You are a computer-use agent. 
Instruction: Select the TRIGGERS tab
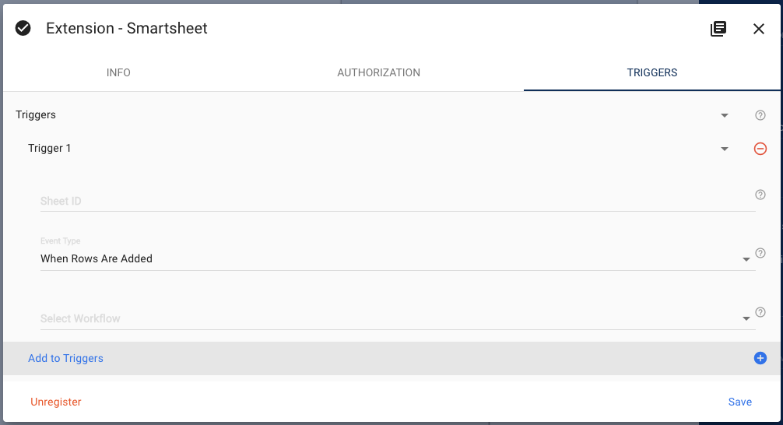point(652,72)
